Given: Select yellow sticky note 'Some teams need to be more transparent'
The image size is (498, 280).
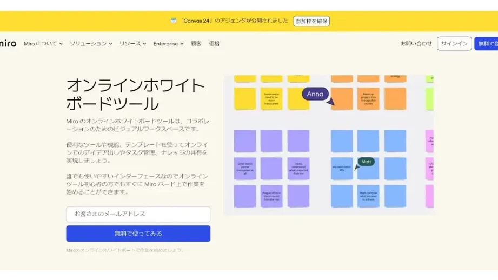Looking at the screenshot, I should click(271, 99).
